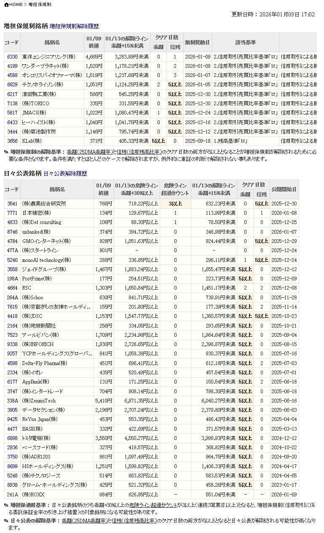
Task: Click the HOME icon link
Action: 13,5
